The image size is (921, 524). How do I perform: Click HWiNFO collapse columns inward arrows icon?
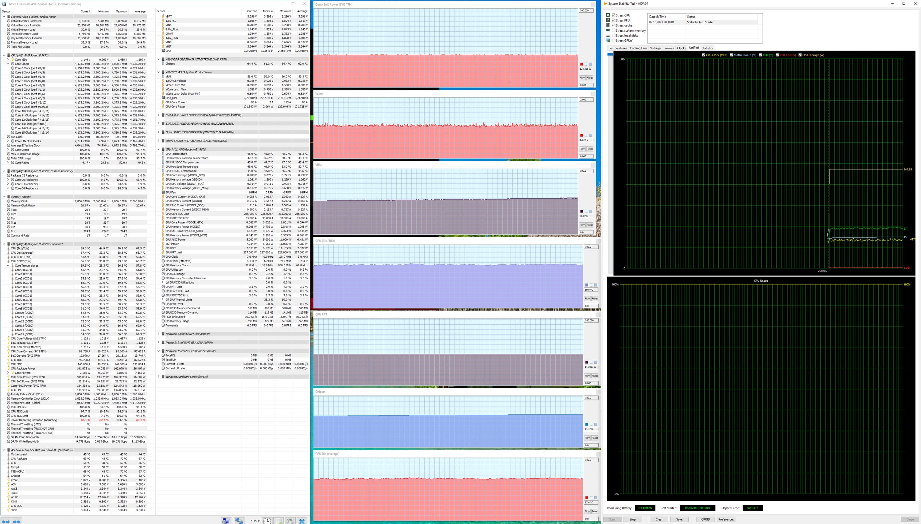pyautogui.click(x=17, y=521)
